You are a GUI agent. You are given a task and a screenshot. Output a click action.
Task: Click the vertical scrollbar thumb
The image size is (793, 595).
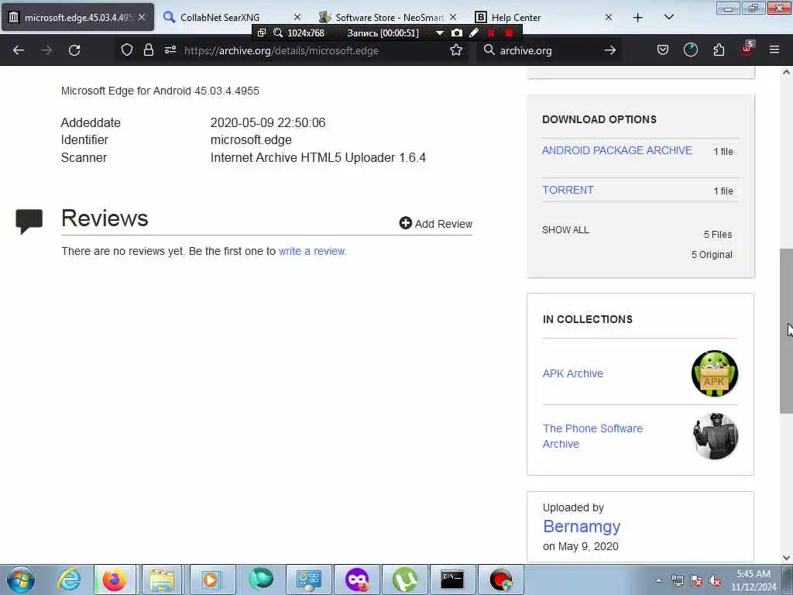(x=786, y=331)
